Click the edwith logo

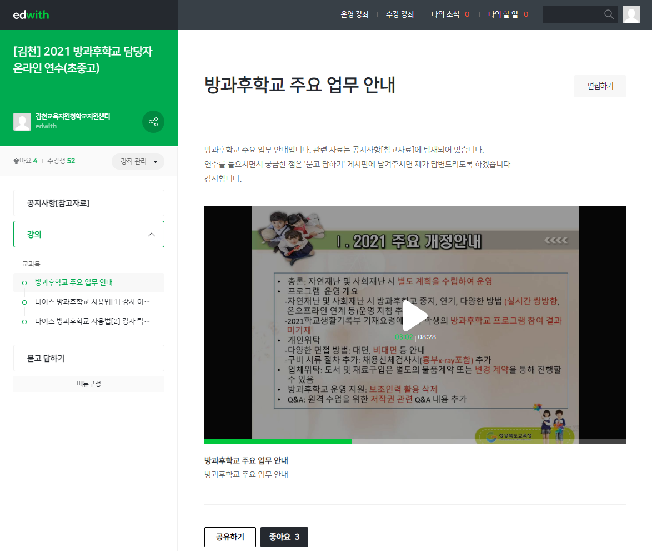pos(31,14)
